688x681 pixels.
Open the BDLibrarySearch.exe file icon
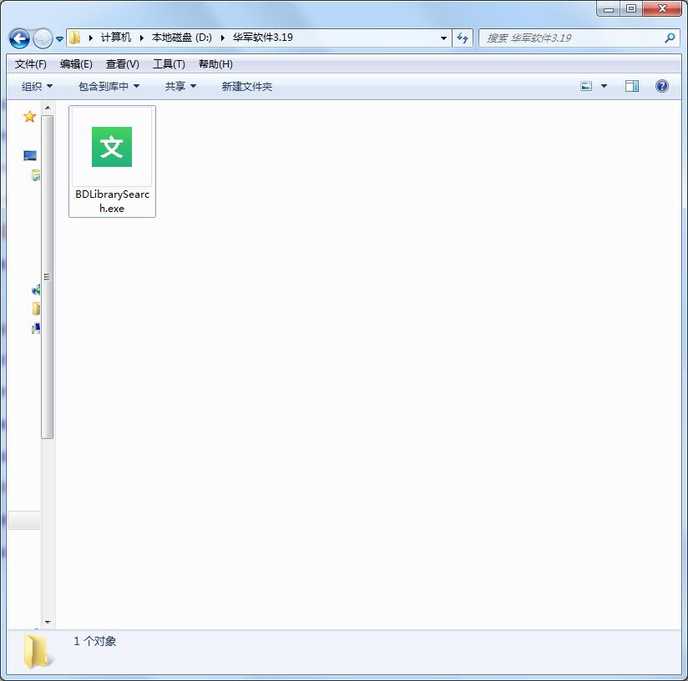click(x=112, y=148)
